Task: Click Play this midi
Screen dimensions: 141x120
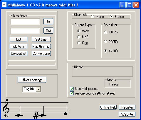Action: tap(41, 47)
